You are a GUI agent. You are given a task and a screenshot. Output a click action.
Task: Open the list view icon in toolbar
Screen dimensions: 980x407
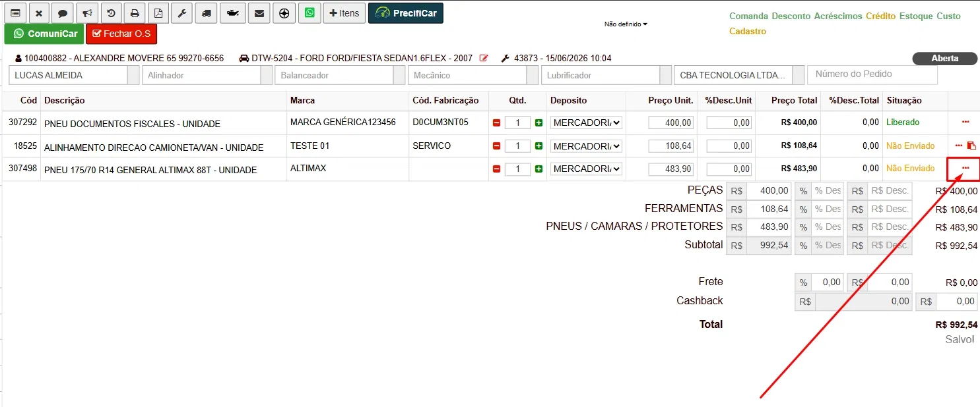click(15, 13)
